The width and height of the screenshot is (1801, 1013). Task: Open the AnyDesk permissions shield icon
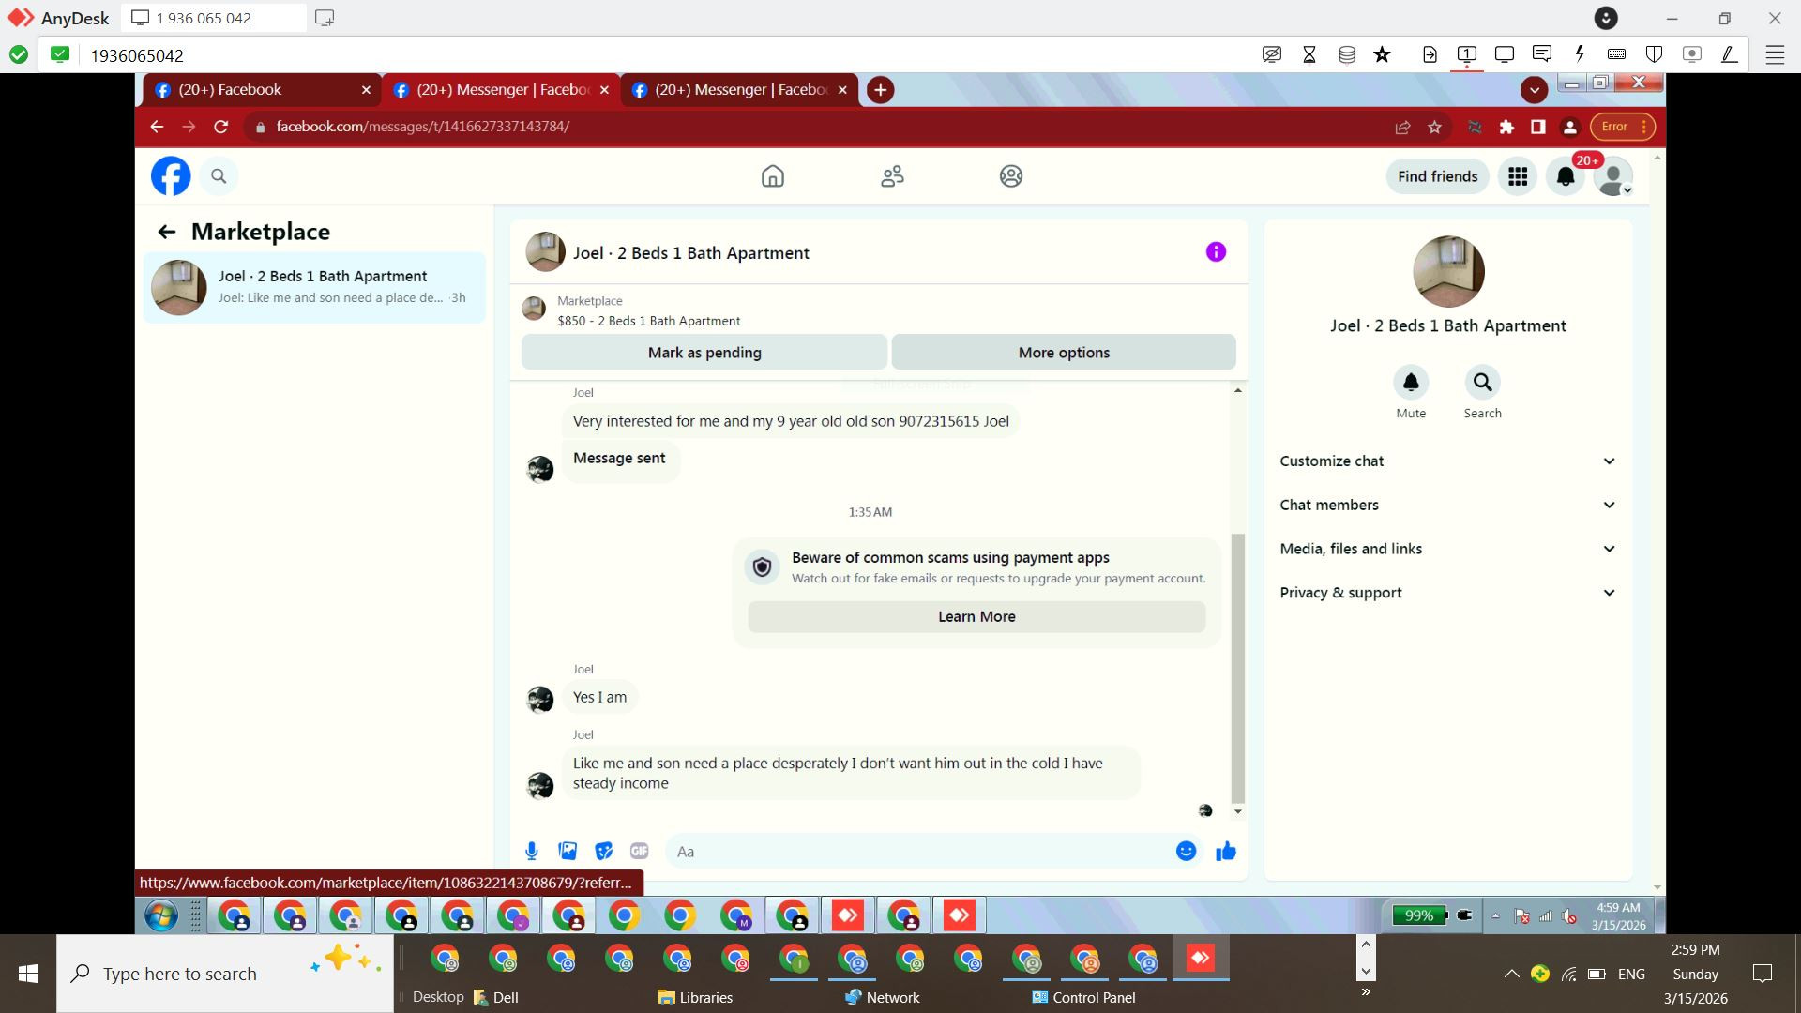pos(1655,54)
